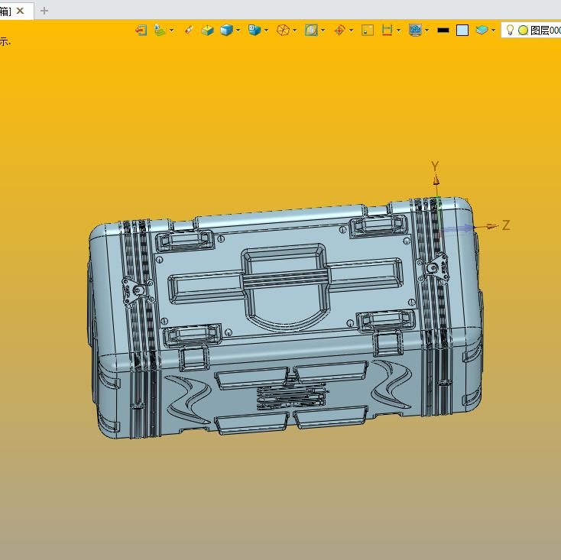Select the red dimension measure icon

387,30
